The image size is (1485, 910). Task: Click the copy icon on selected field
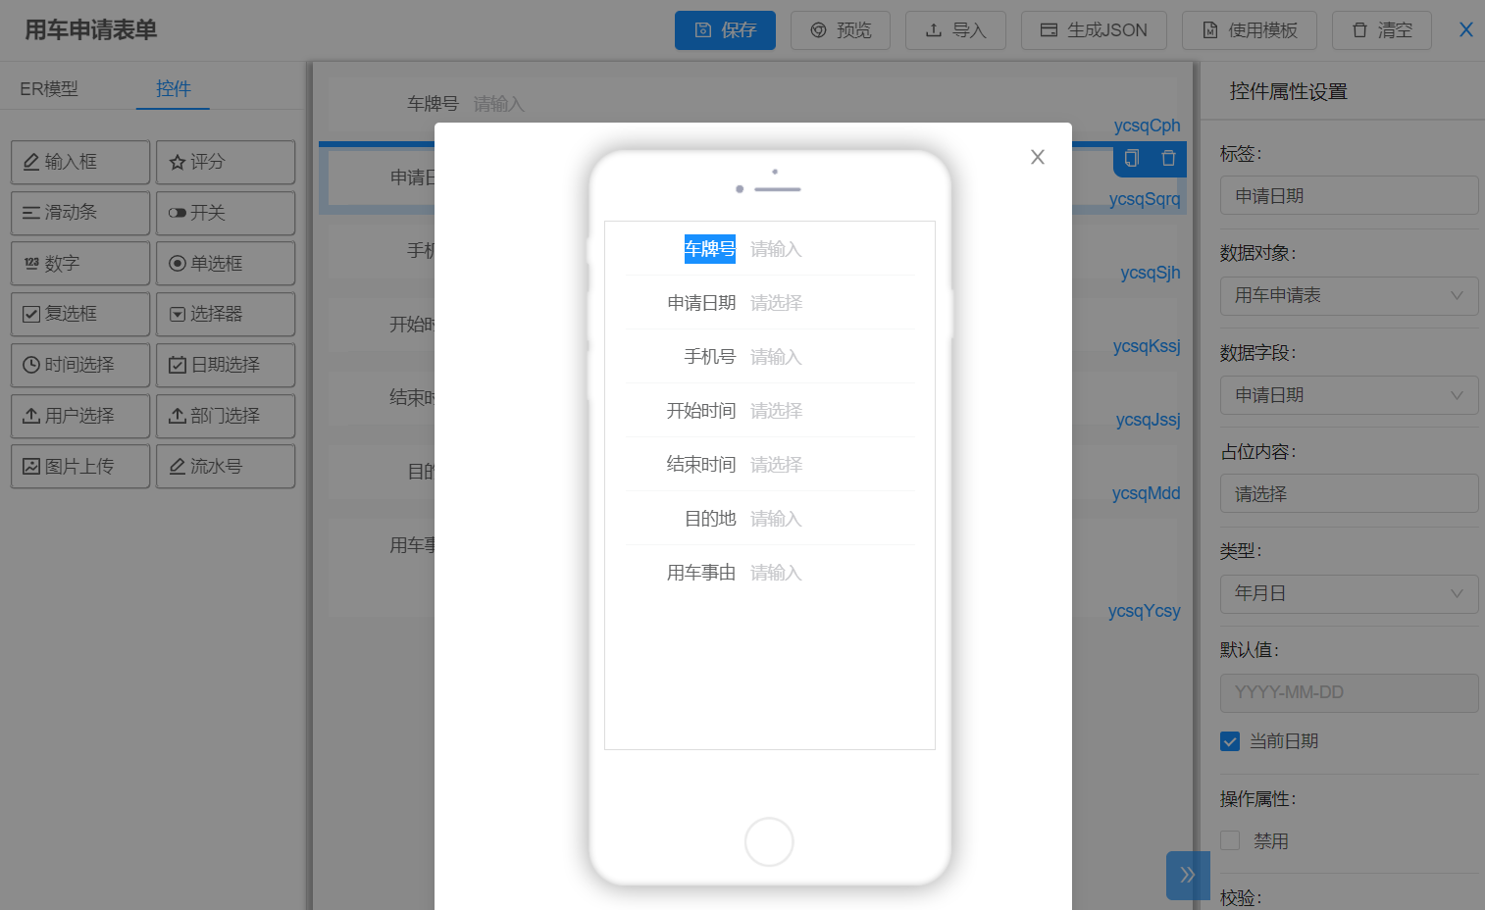[1132, 159]
